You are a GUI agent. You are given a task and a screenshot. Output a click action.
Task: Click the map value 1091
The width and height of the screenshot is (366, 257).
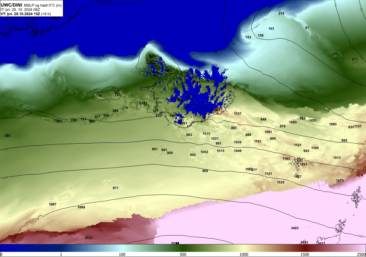pos(268,132)
